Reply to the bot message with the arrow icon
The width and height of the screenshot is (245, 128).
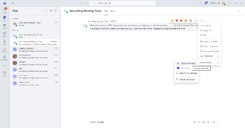coord(196,20)
